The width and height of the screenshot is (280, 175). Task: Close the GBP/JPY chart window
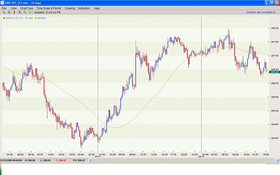pyautogui.click(x=277, y=3)
